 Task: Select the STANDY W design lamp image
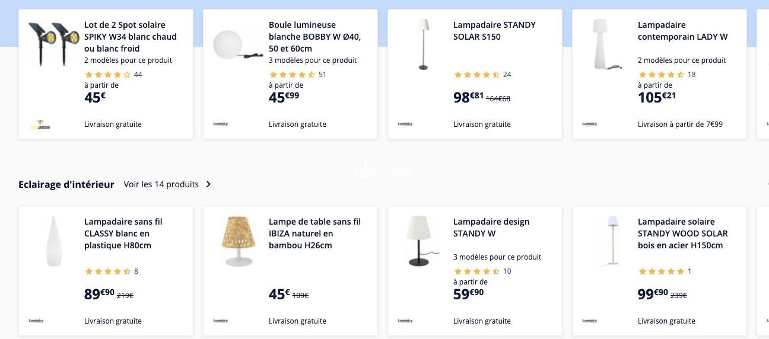tap(424, 241)
